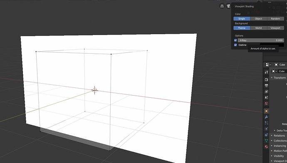
Task: Open the Render properties tab
Action: [x=266, y=79]
